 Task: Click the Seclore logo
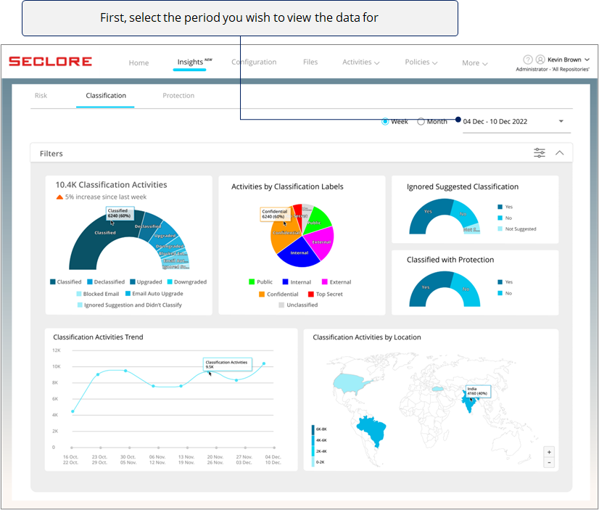[51, 62]
